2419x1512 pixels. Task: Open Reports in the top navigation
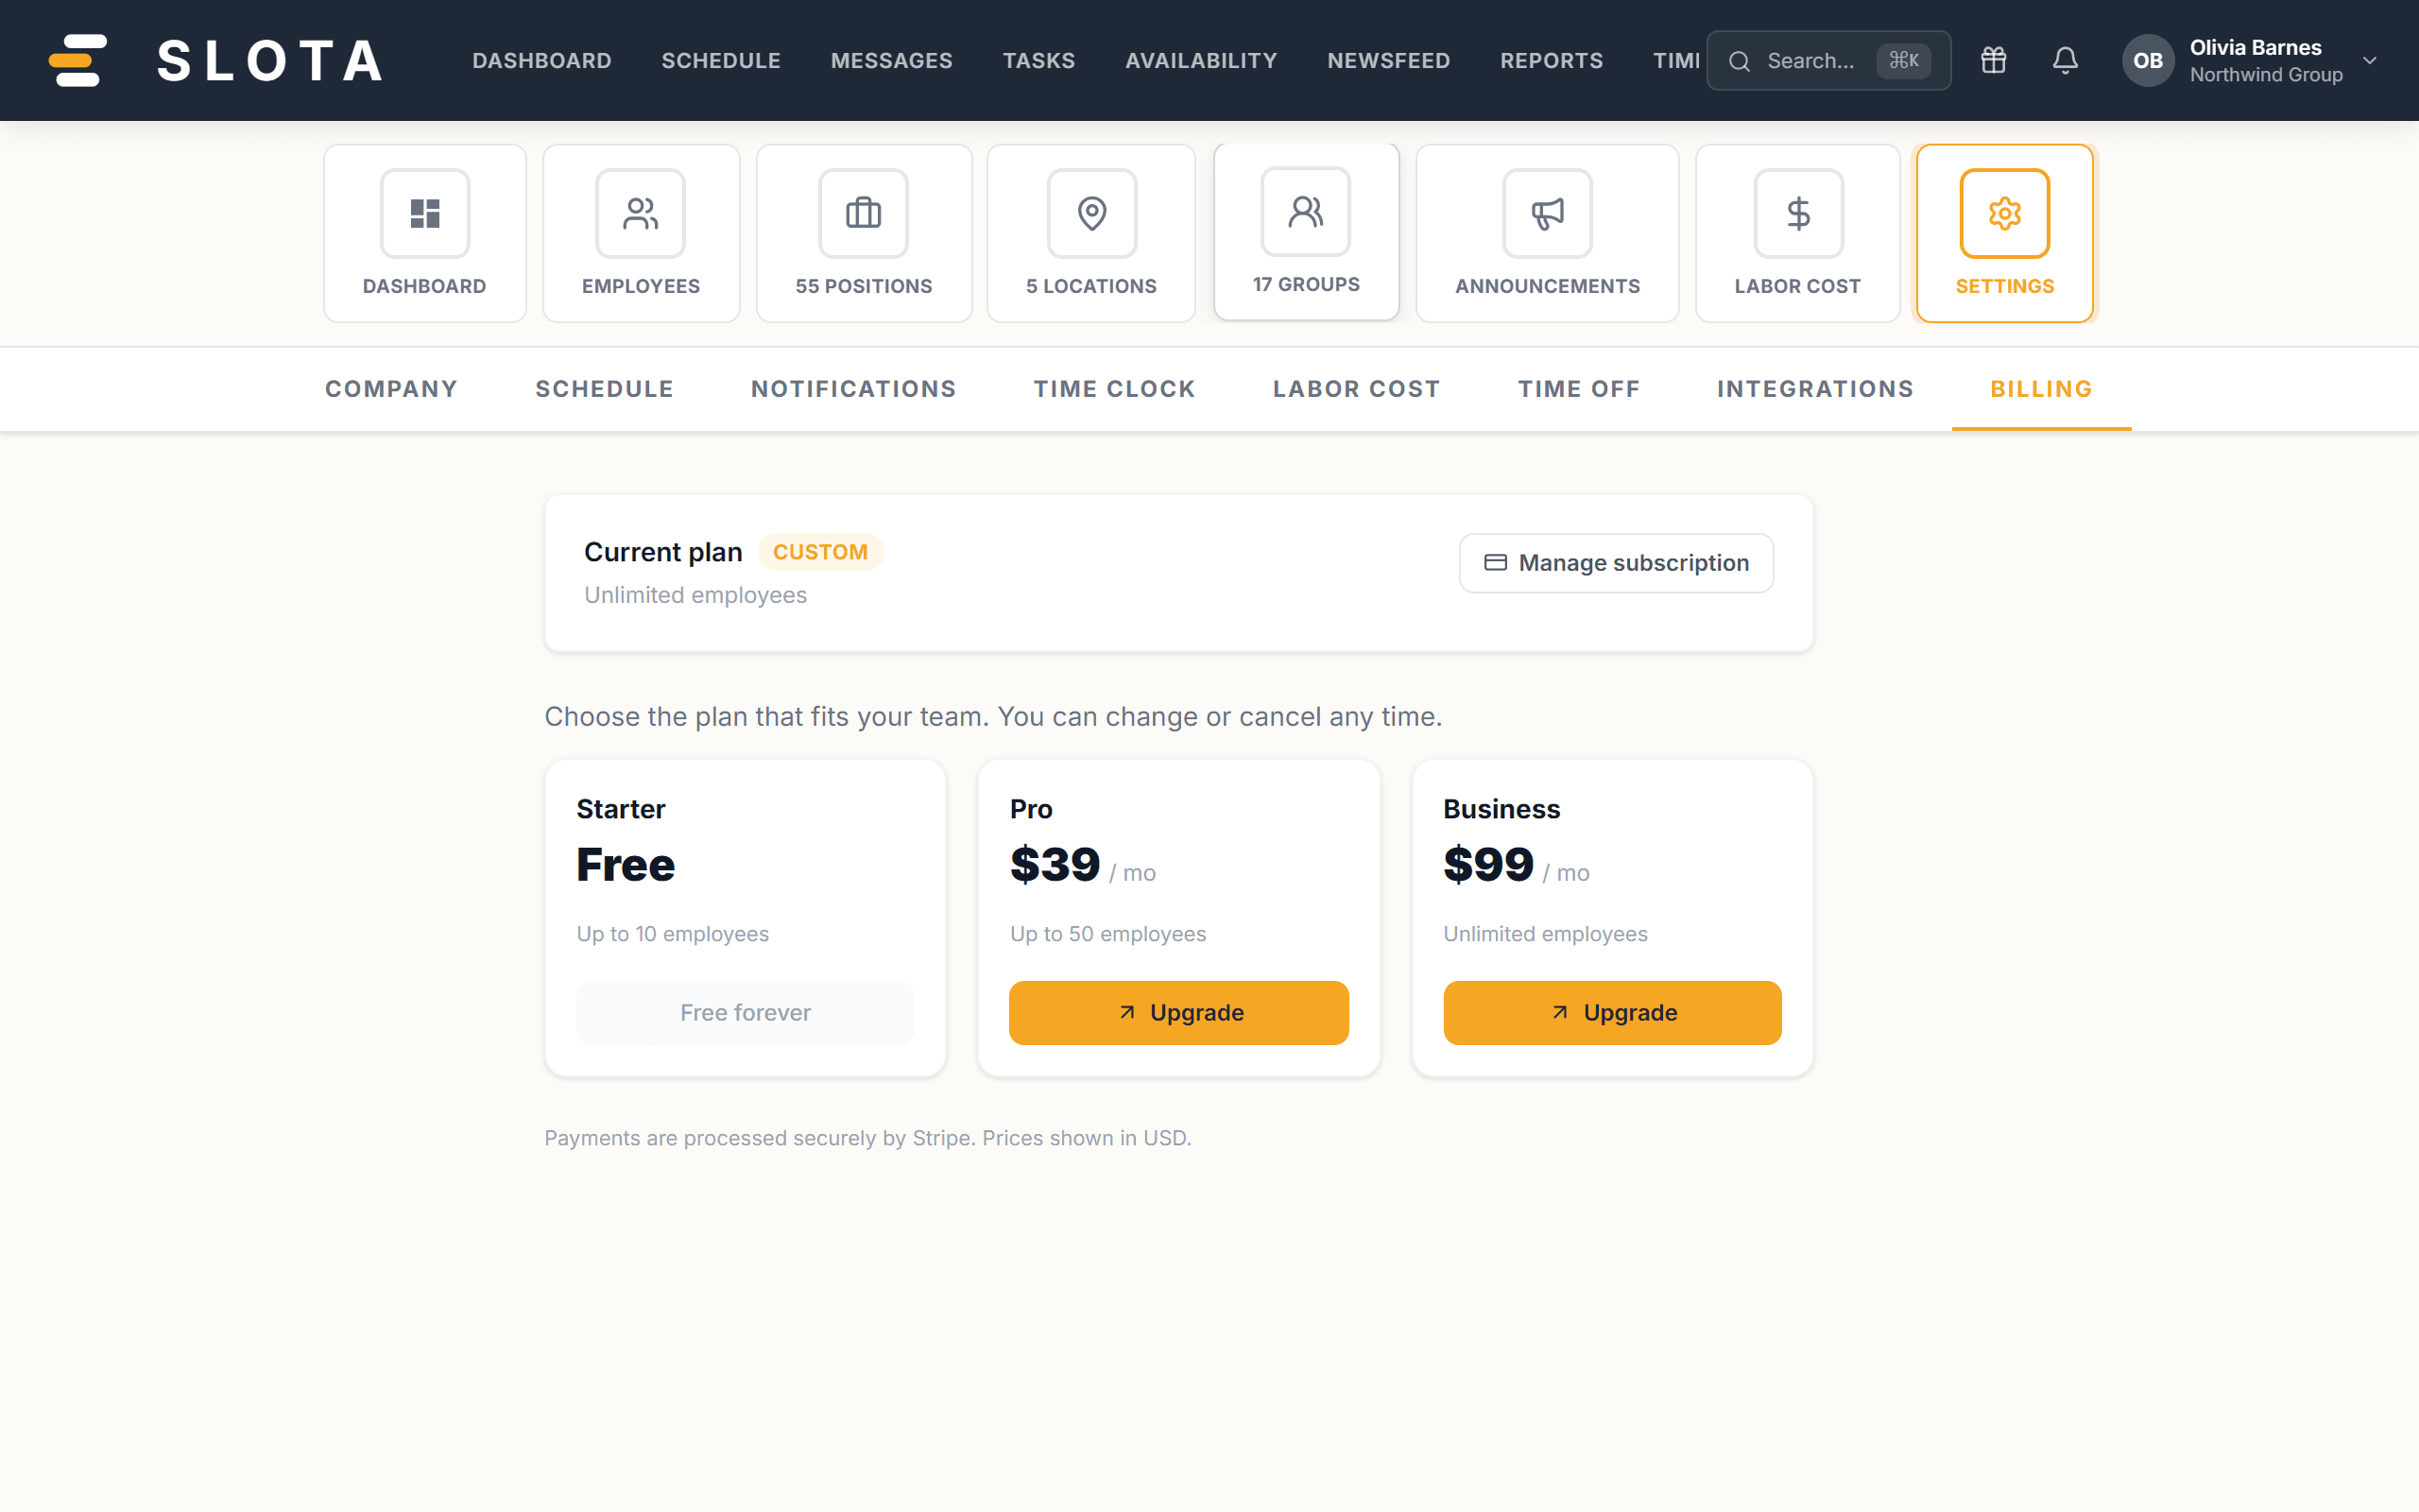coord(1552,60)
